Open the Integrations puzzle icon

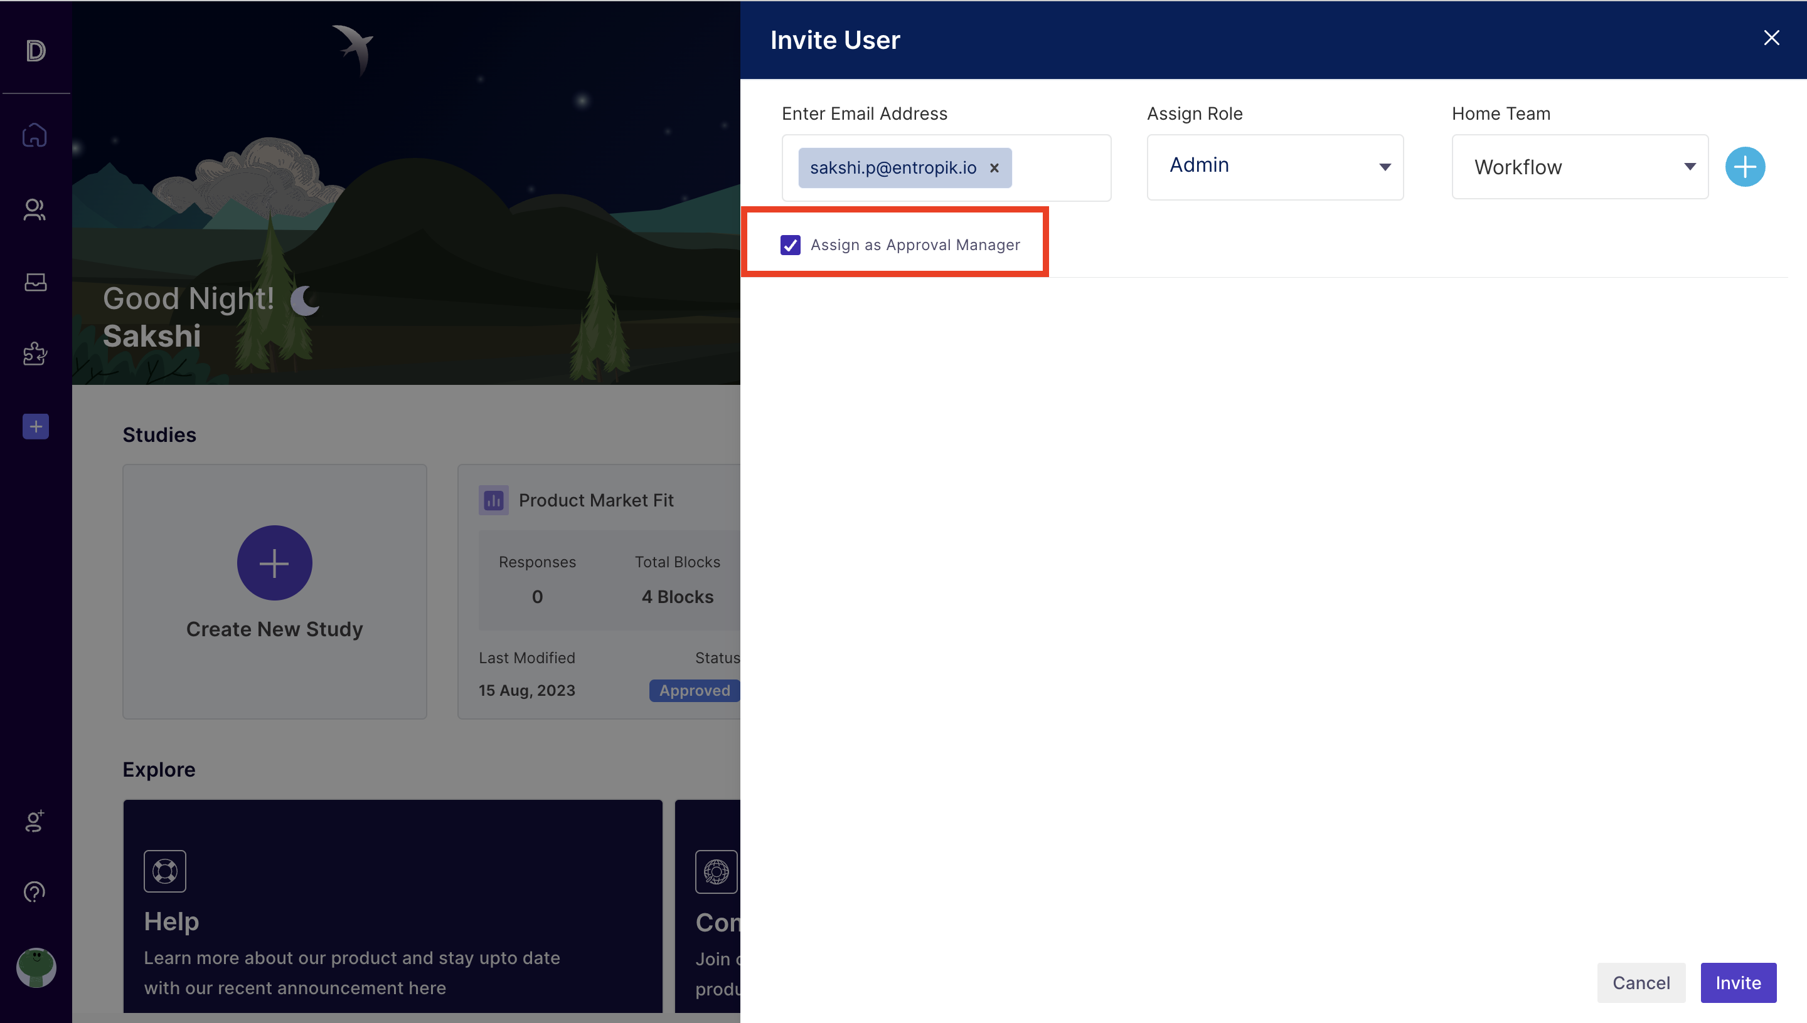click(35, 354)
